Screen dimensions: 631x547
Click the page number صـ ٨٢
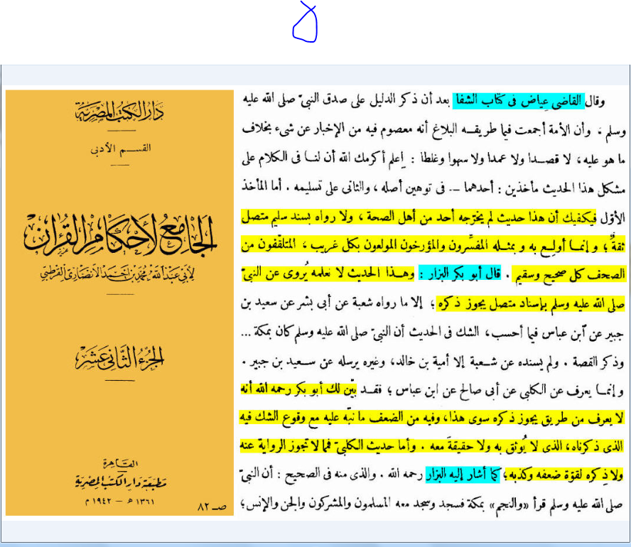(x=212, y=507)
